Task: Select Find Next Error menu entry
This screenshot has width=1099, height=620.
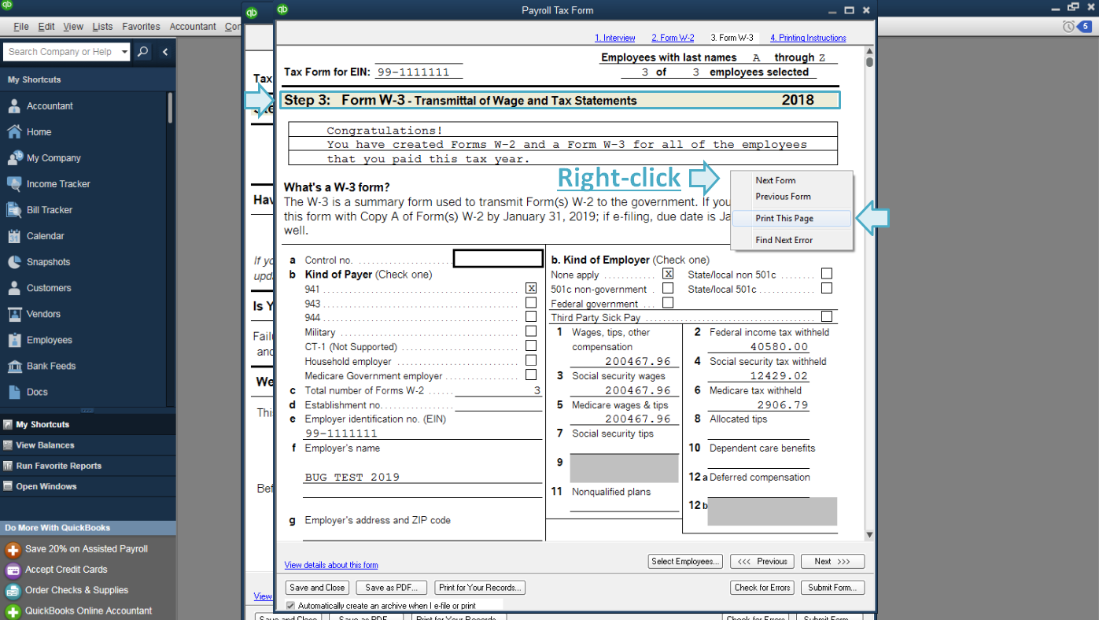Action: pos(791,240)
